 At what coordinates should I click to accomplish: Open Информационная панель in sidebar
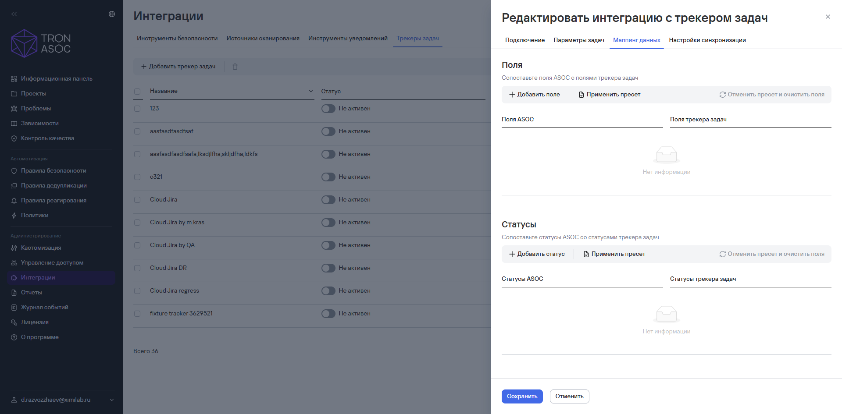tap(57, 79)
